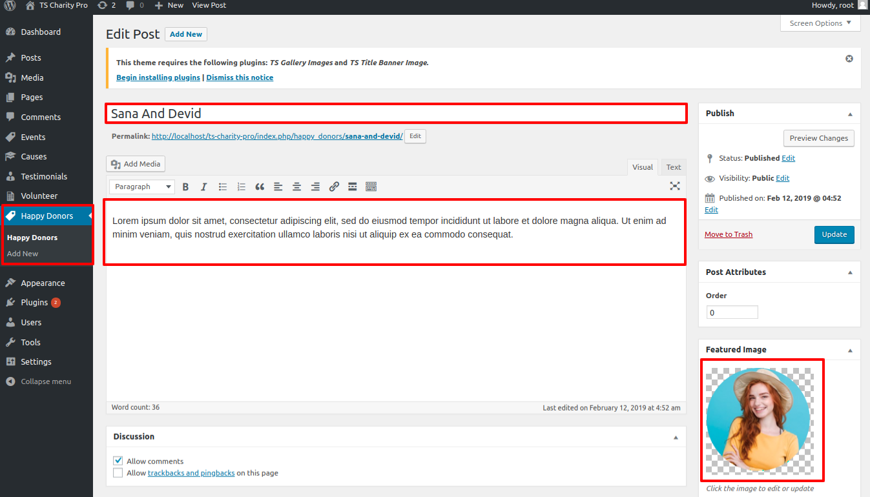Click the Toolbar Toggle keyboard icon
The height and width of the screenshot is (497, 870).
pos(371,187)
